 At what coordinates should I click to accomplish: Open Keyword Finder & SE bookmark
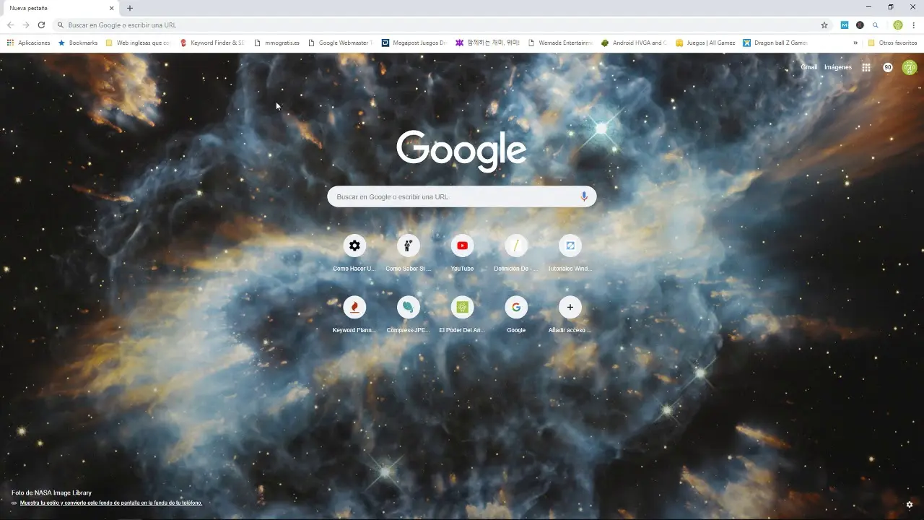(x=212, y=43)
